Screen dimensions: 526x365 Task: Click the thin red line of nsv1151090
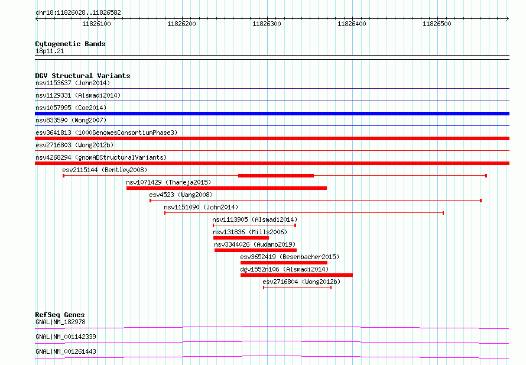pos(304,213)
